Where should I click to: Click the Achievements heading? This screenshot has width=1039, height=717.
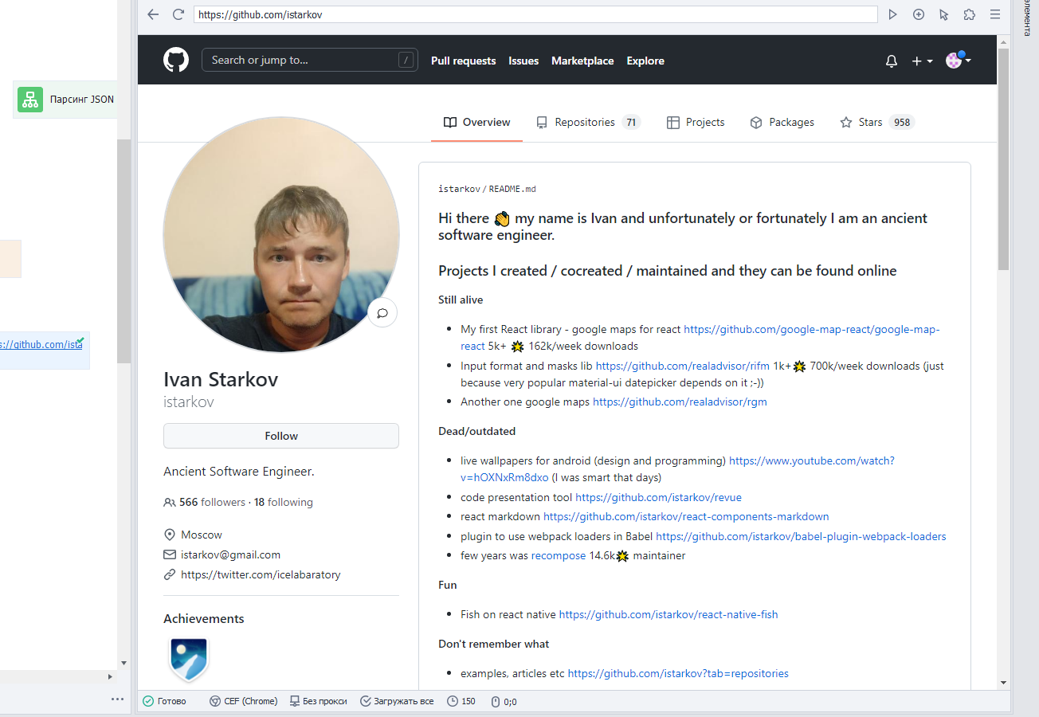[204, 618]
